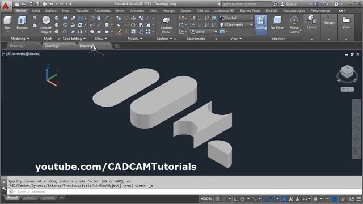Image resolution: width=363 pixels, height=204 pixels.
Task: Toggle Ortho mode in status bar
Action: pos(236,199)
